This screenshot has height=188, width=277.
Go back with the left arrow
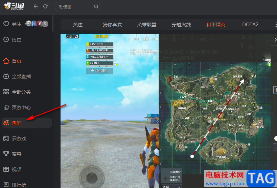[36, 6]
